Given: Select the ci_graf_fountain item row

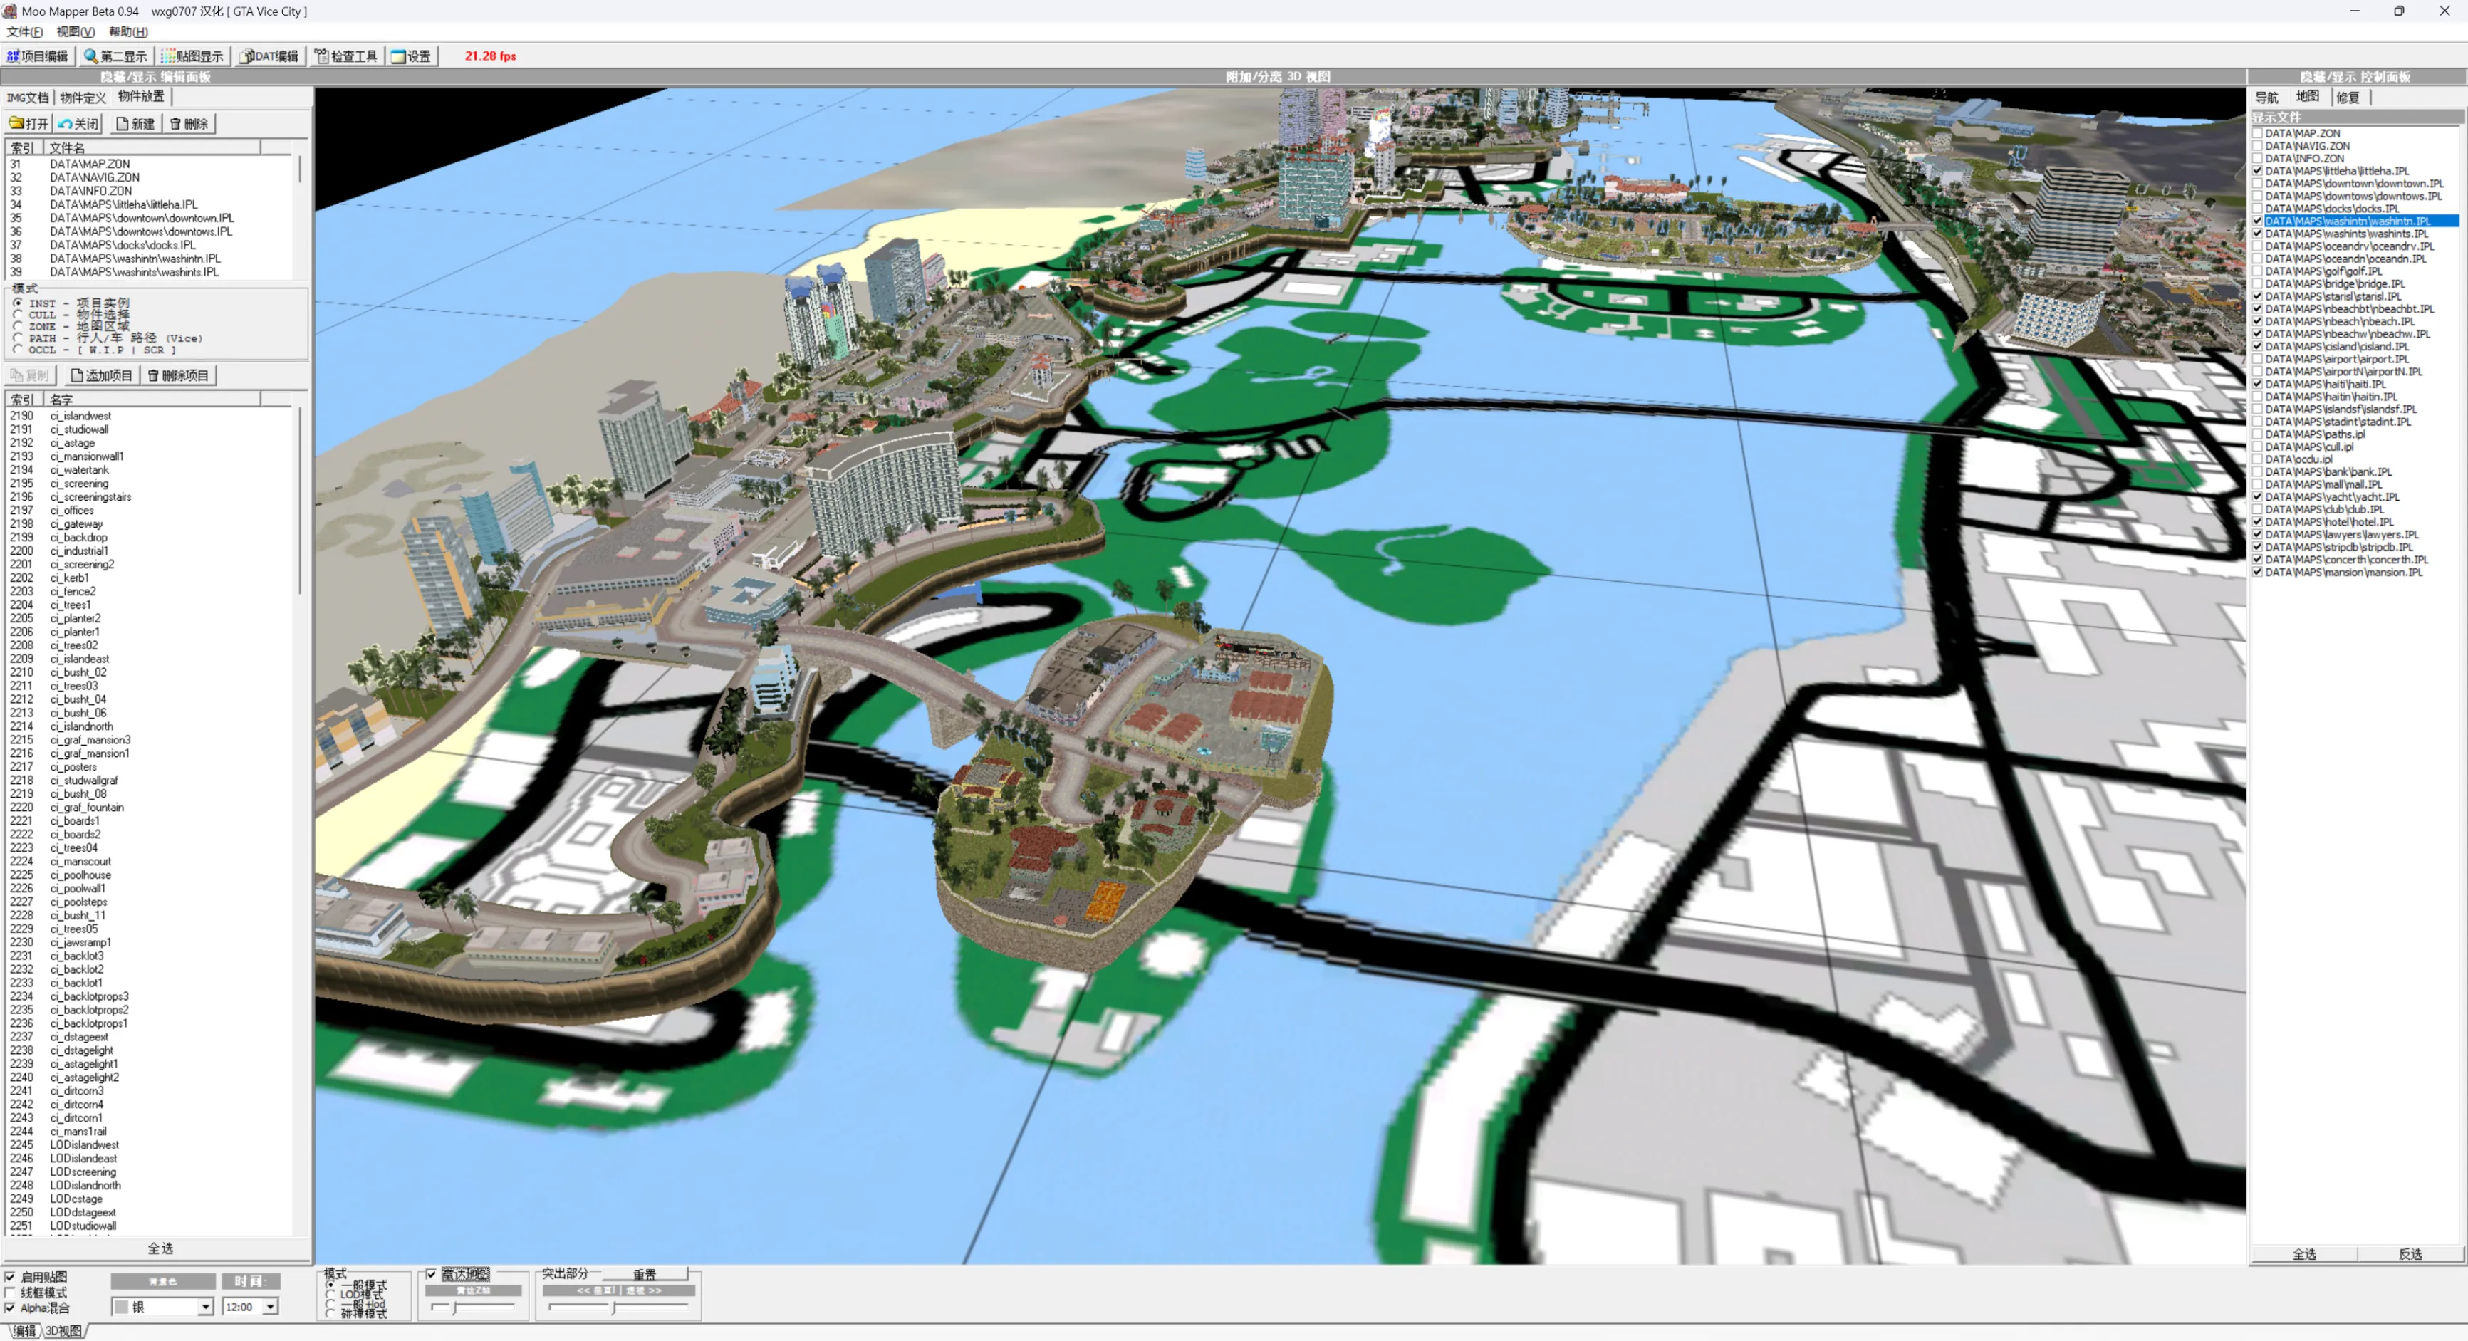Looking at the screenshot, I should pyautogui.click(x=86, y=808).
